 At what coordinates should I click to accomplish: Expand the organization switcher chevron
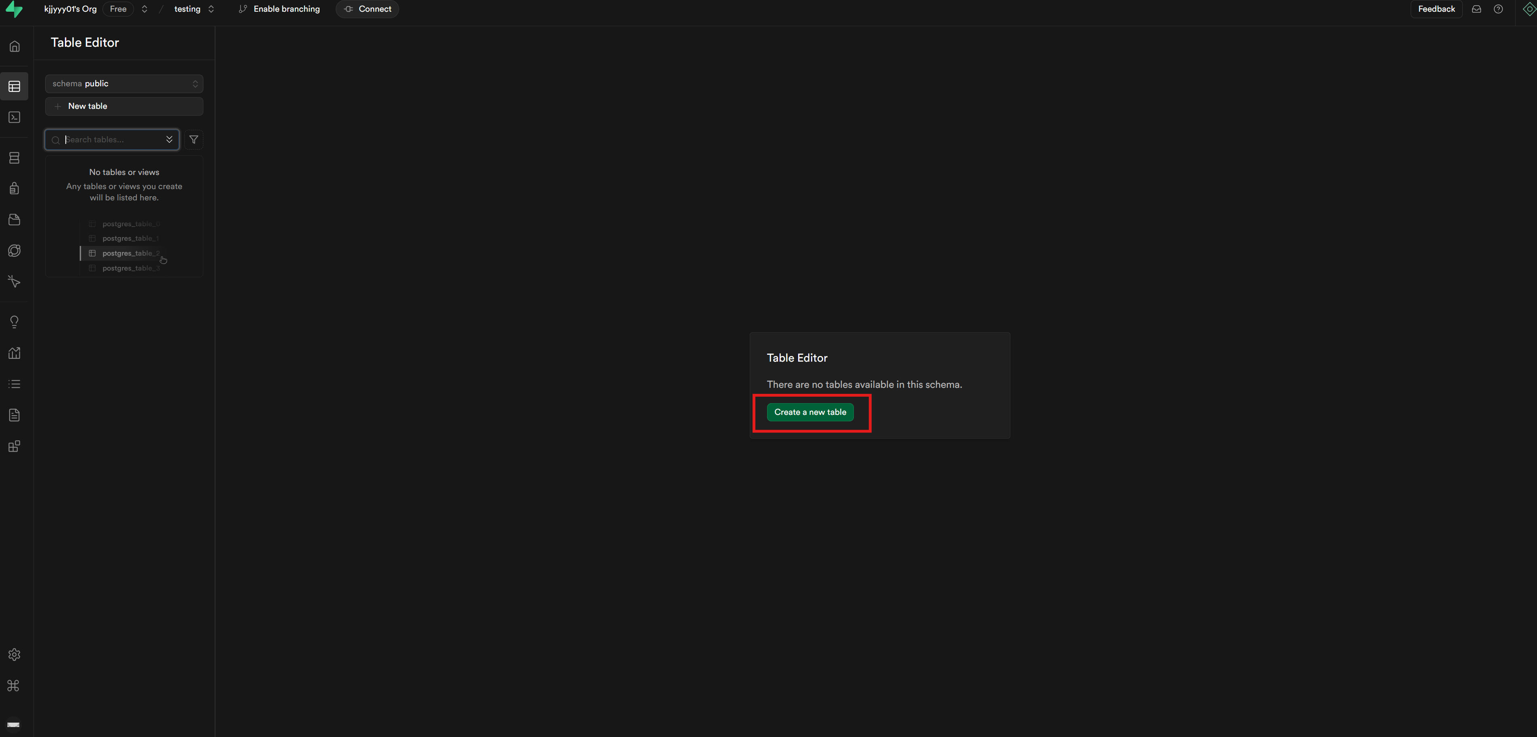144,9
